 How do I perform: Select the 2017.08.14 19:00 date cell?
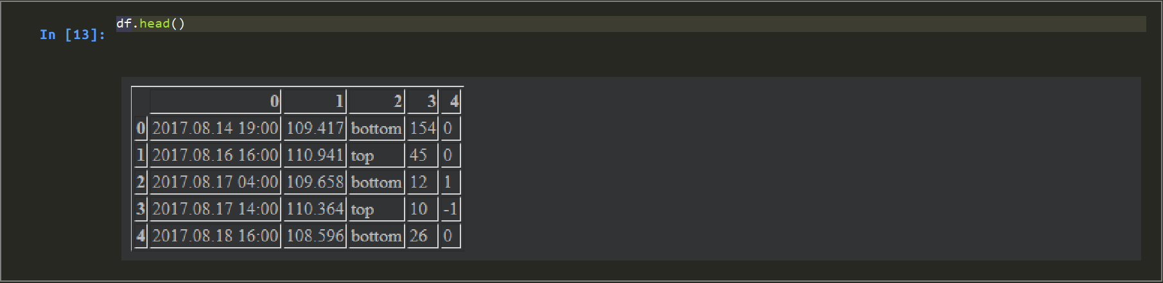click(x=215, y=129)
